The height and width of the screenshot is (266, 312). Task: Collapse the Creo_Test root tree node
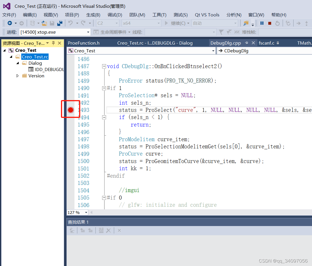click(5, 50)
